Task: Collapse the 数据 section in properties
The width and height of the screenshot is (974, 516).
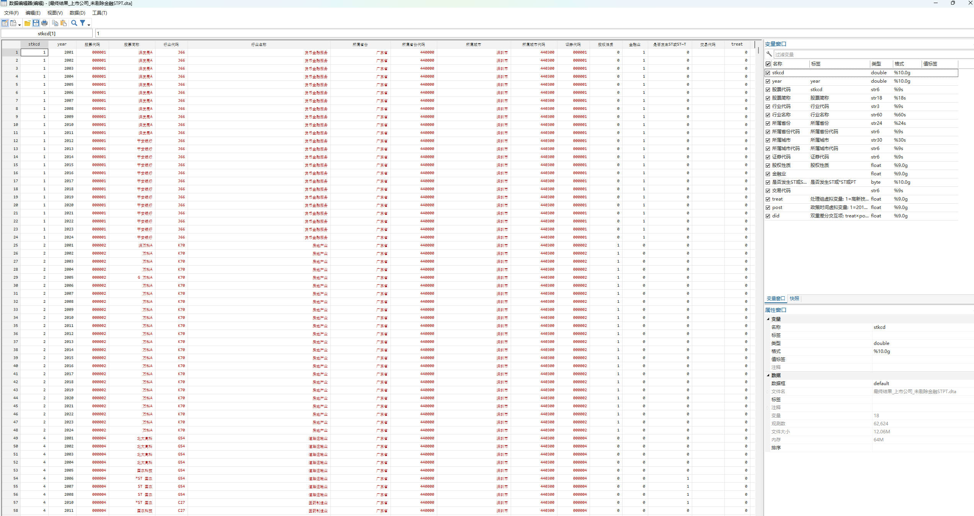Action: point(768,375)
